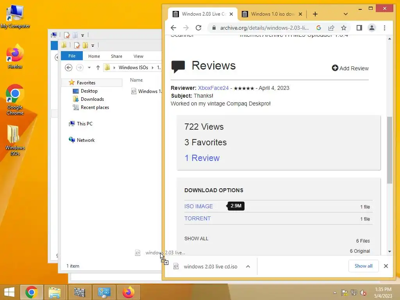Close the Chrome downloads bar
The height and width of the screenshot is (300, 400).
click(x=386, y=266)
